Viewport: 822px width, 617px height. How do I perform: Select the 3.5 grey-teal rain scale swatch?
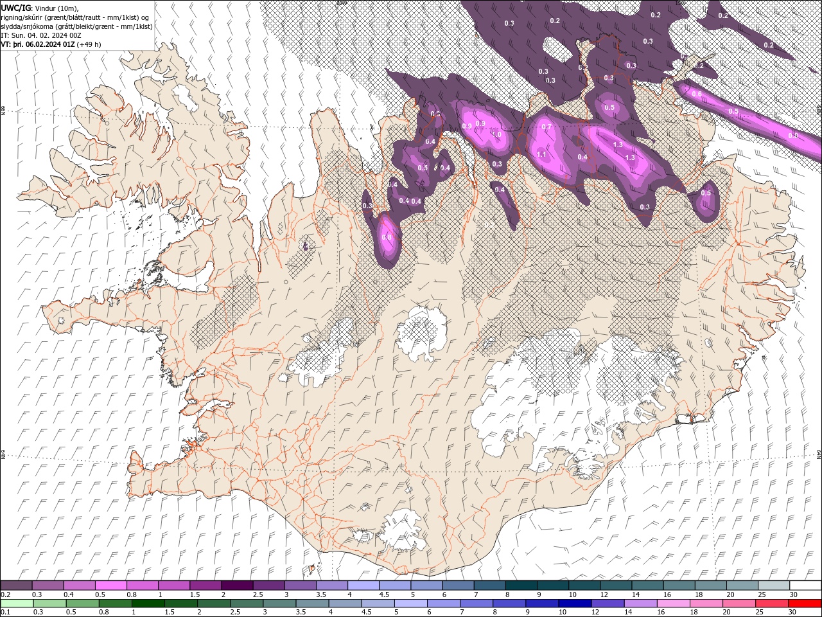click(311, 603)
